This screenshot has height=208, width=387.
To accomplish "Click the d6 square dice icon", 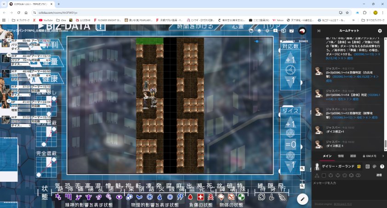I will click(x=324, y=175).
